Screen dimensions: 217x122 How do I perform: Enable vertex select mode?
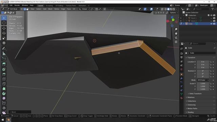tap(22, 9)
